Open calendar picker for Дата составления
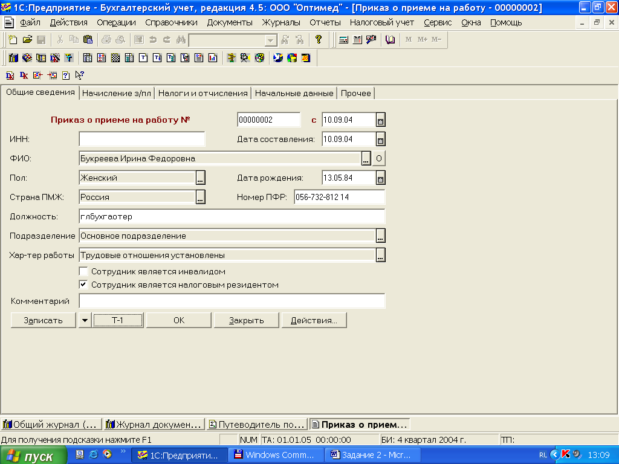 click(380, 140)
